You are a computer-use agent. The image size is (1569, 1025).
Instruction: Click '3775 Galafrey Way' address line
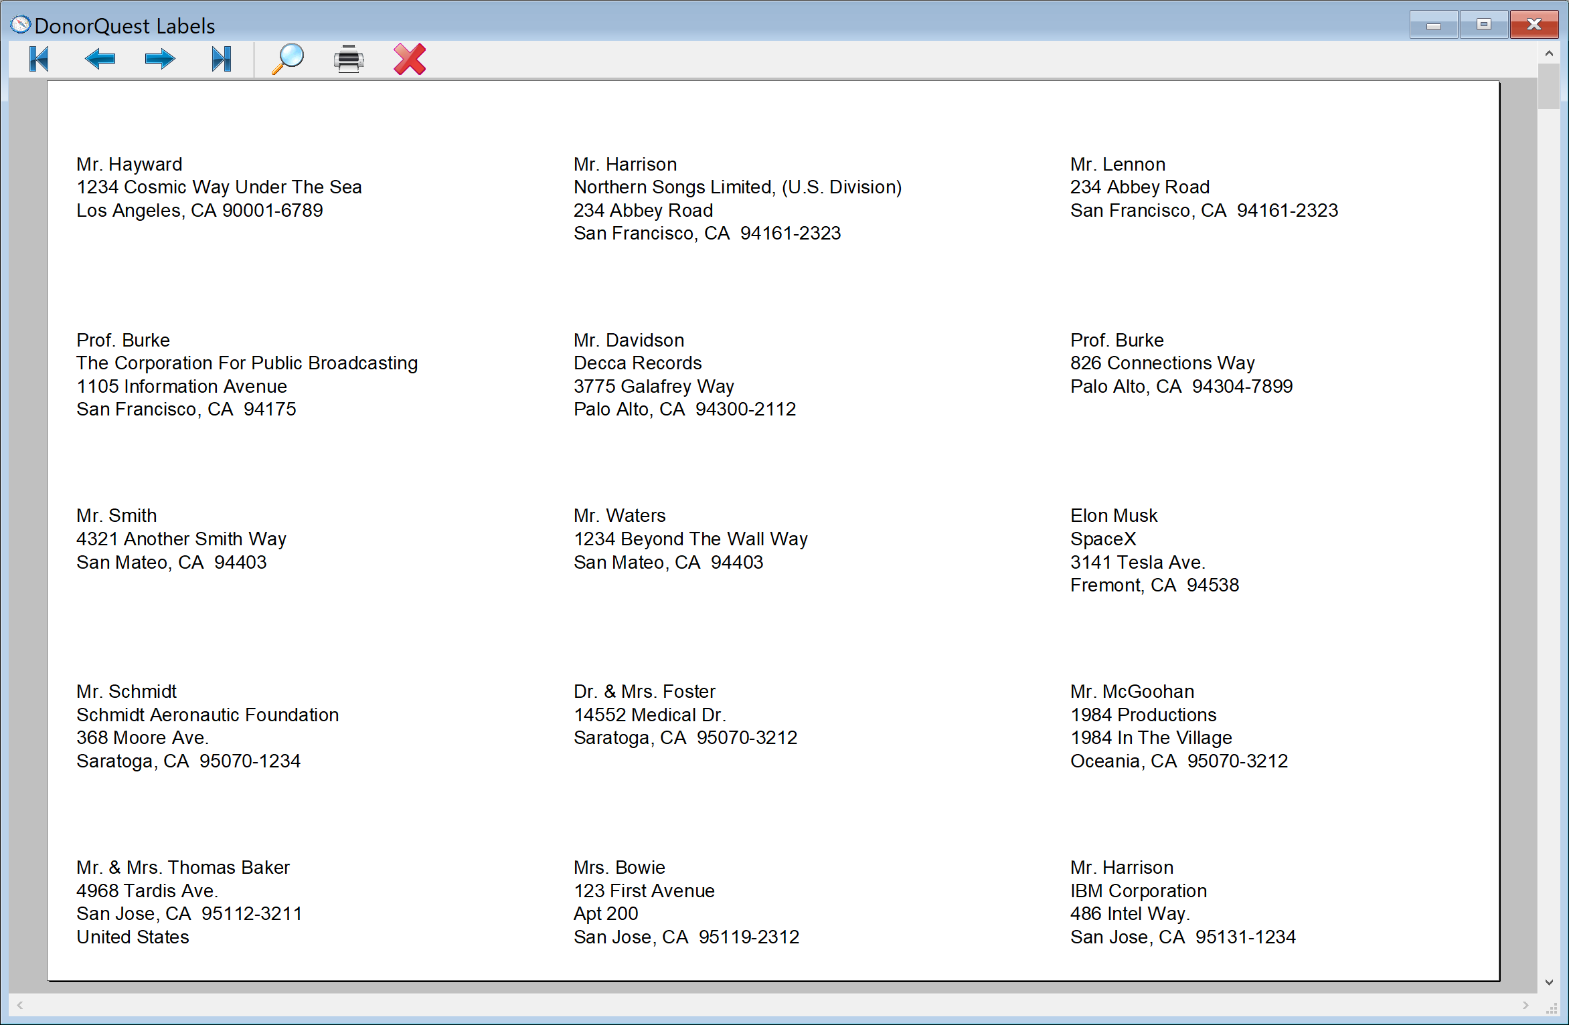click(653, 386)
